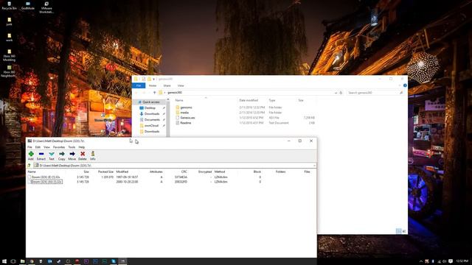Click the Copy arrow icon in 7-Zip
The width and height of the screenshot is (472, 265).
(62, 155)
